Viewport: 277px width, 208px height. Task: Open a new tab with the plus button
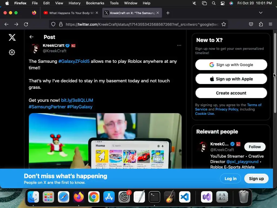[168, 13]
